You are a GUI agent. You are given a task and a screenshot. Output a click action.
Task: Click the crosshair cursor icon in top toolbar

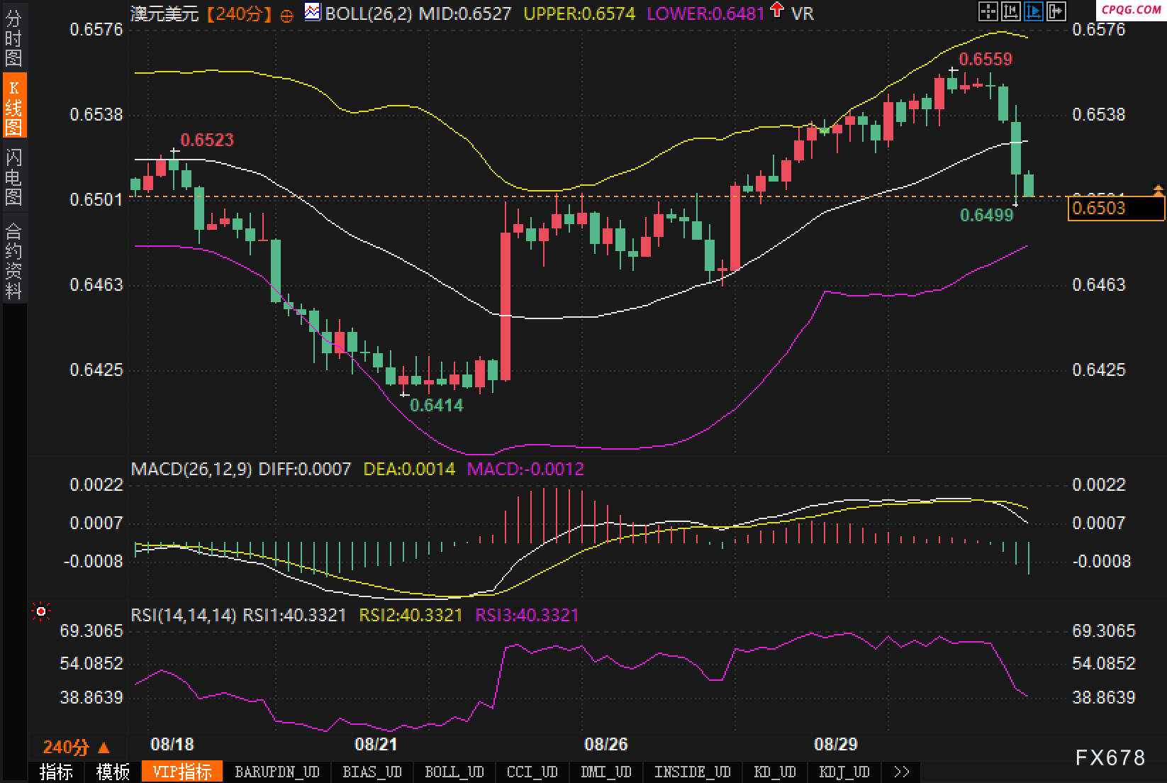pos(988,11)
